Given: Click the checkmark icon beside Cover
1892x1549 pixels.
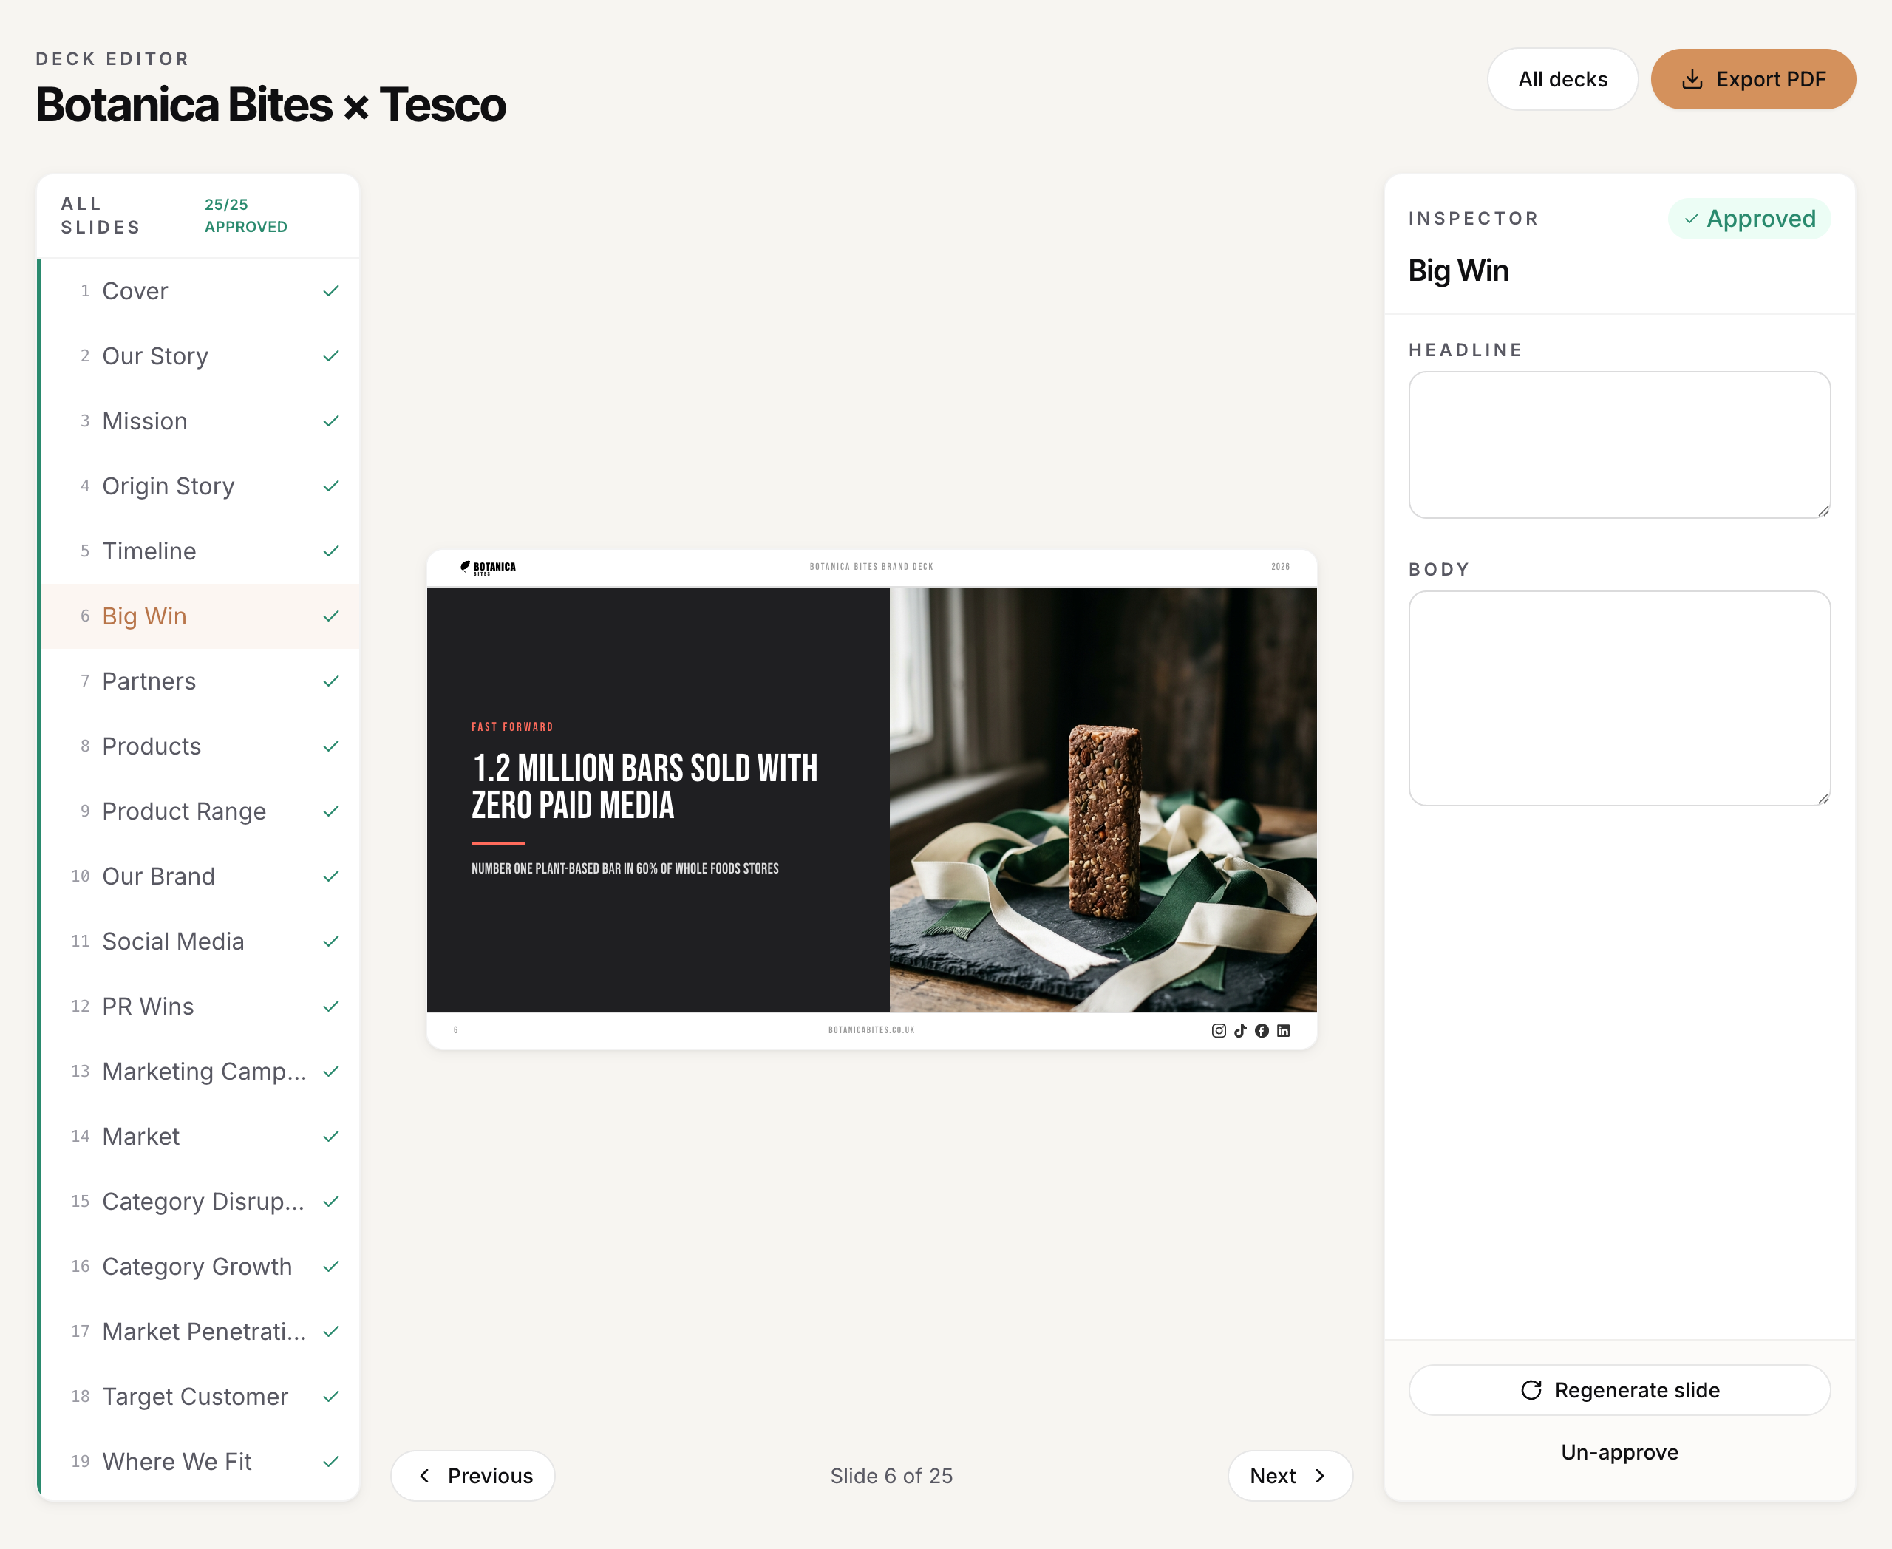Looking at the screenshot, I should click(331, 291).
